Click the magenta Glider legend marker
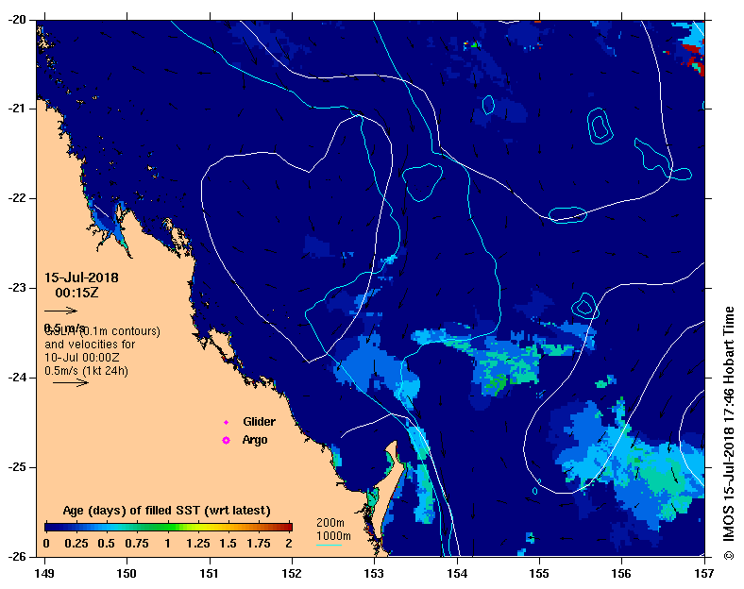Viewport: 744px width, 589px height. (x=227, y=422)
